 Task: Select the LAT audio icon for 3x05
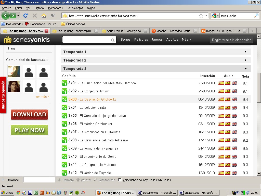(x=228, y=116)
